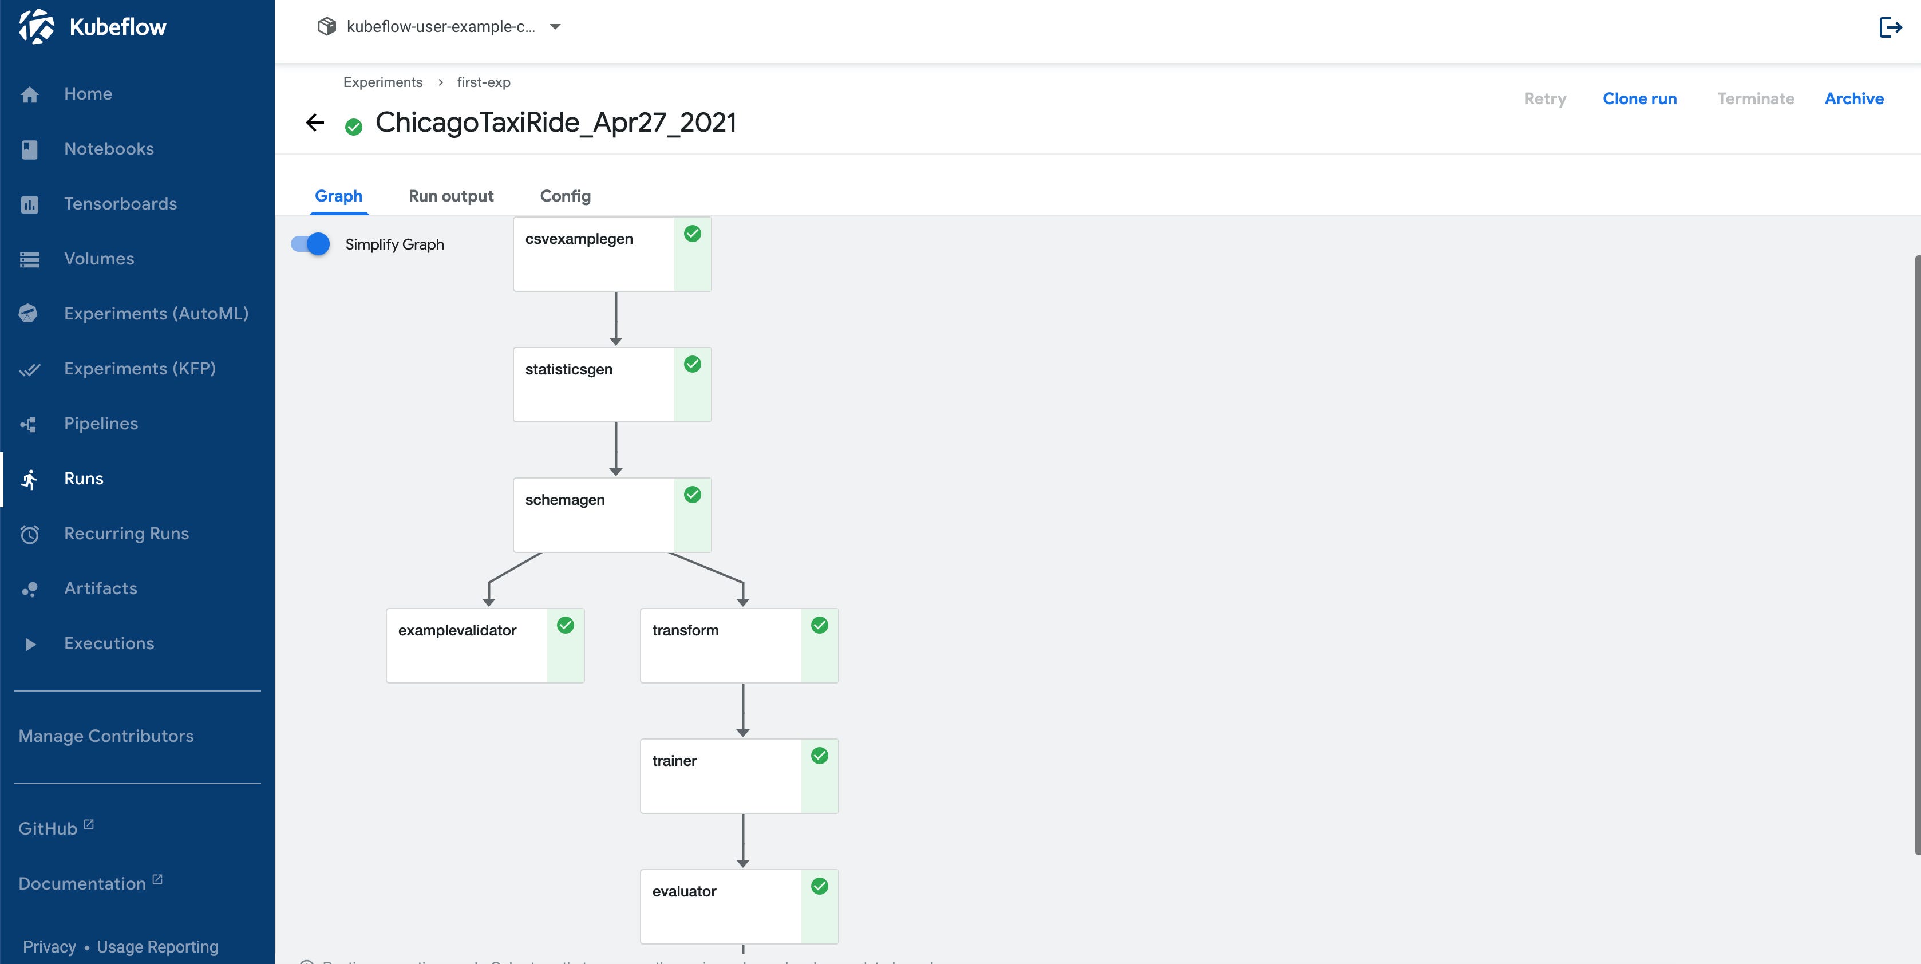
Task: Click the logout icon at top right
Action: pyautogui.click(x=1891, y=27)
